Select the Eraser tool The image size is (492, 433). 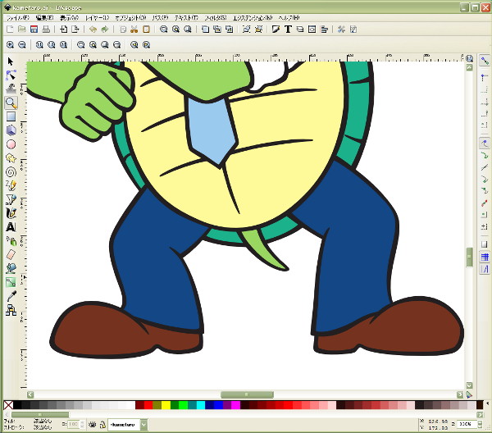(x=11, y=254)
